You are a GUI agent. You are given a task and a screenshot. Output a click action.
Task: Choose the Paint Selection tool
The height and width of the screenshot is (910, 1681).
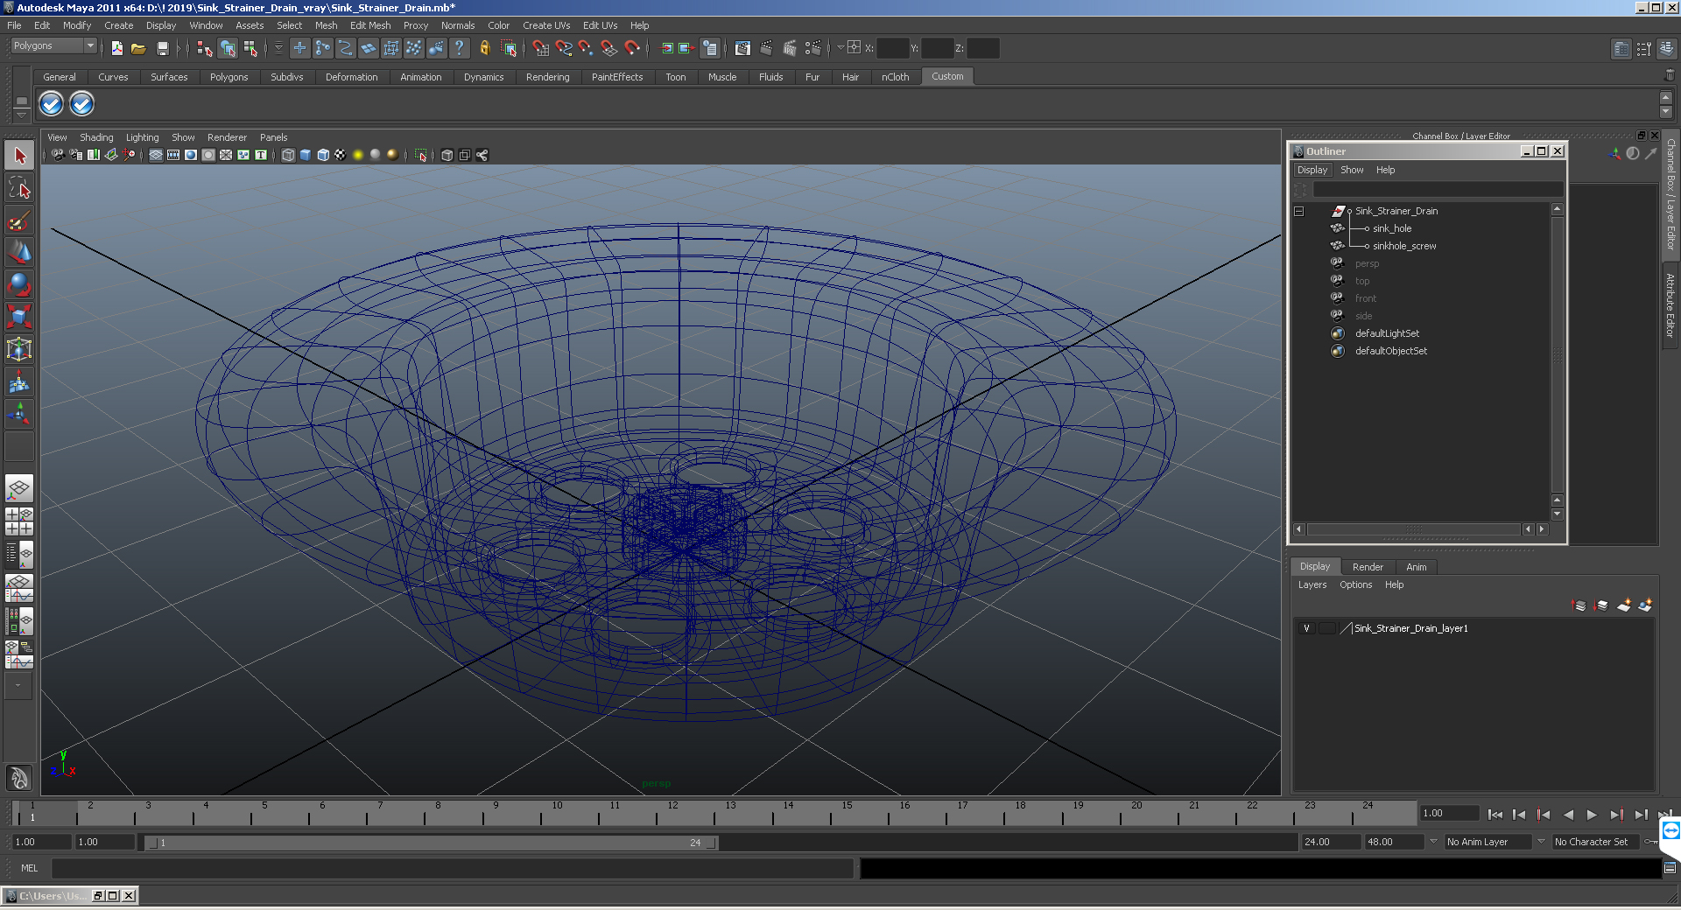(19, 220)
